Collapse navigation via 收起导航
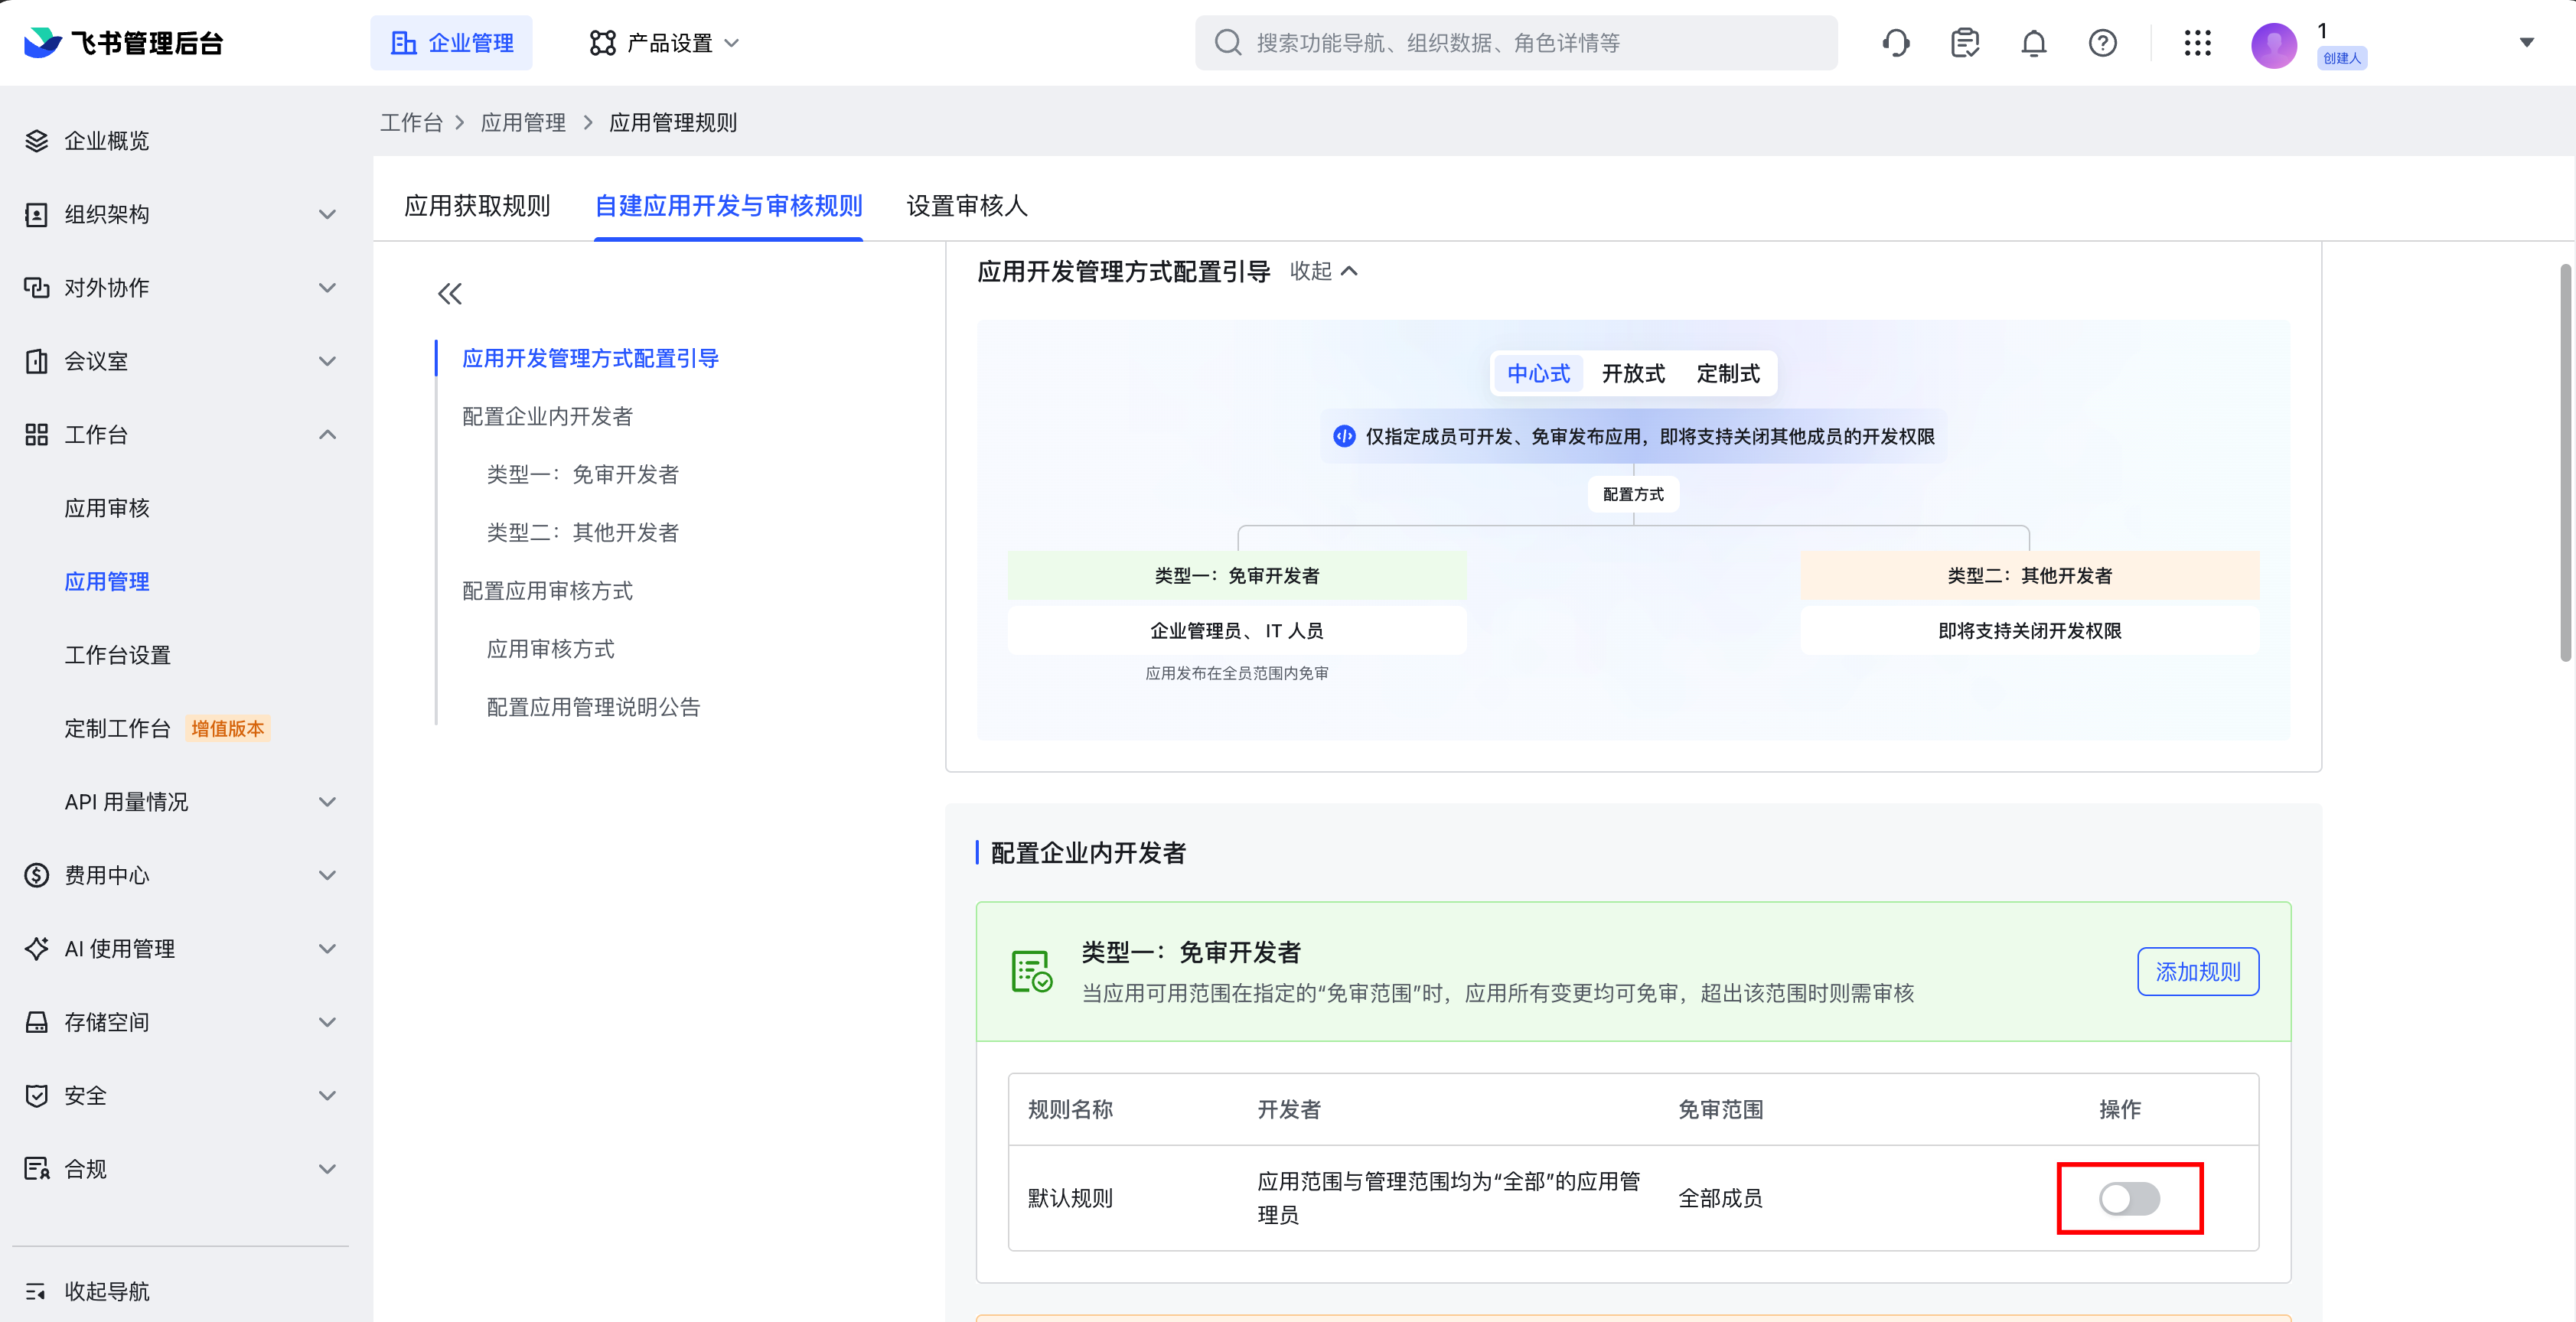The width and height of the screenshot is (2576, 1322). pos(106,1291)
